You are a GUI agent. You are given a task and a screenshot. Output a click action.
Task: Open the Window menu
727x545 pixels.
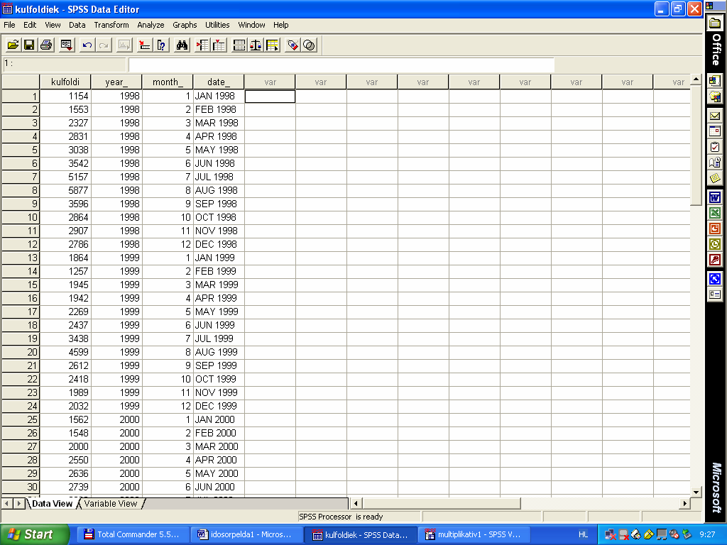point(251,25)
